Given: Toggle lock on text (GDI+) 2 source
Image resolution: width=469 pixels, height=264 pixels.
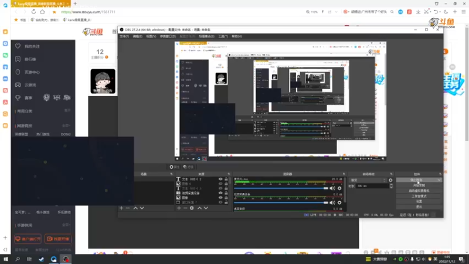Looking at the screenshot, I should 226,179.
